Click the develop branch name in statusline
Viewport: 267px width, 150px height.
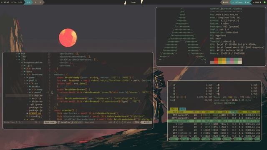[65, 122]
